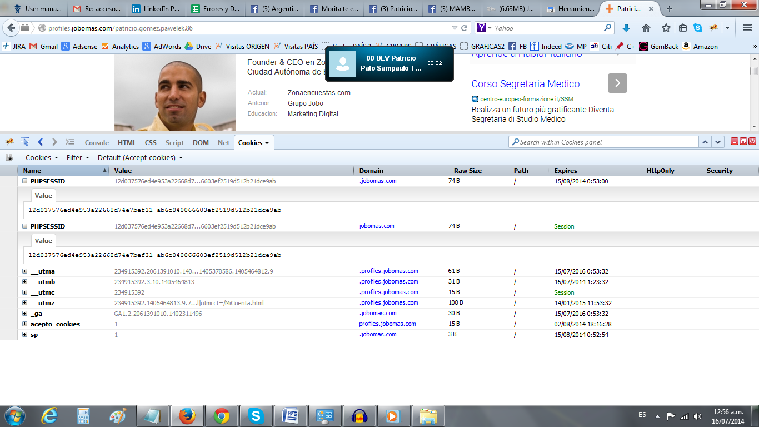Collapse the first PHPSESSID cookie row
The image size is (759, 427).
tap(24, 181)
